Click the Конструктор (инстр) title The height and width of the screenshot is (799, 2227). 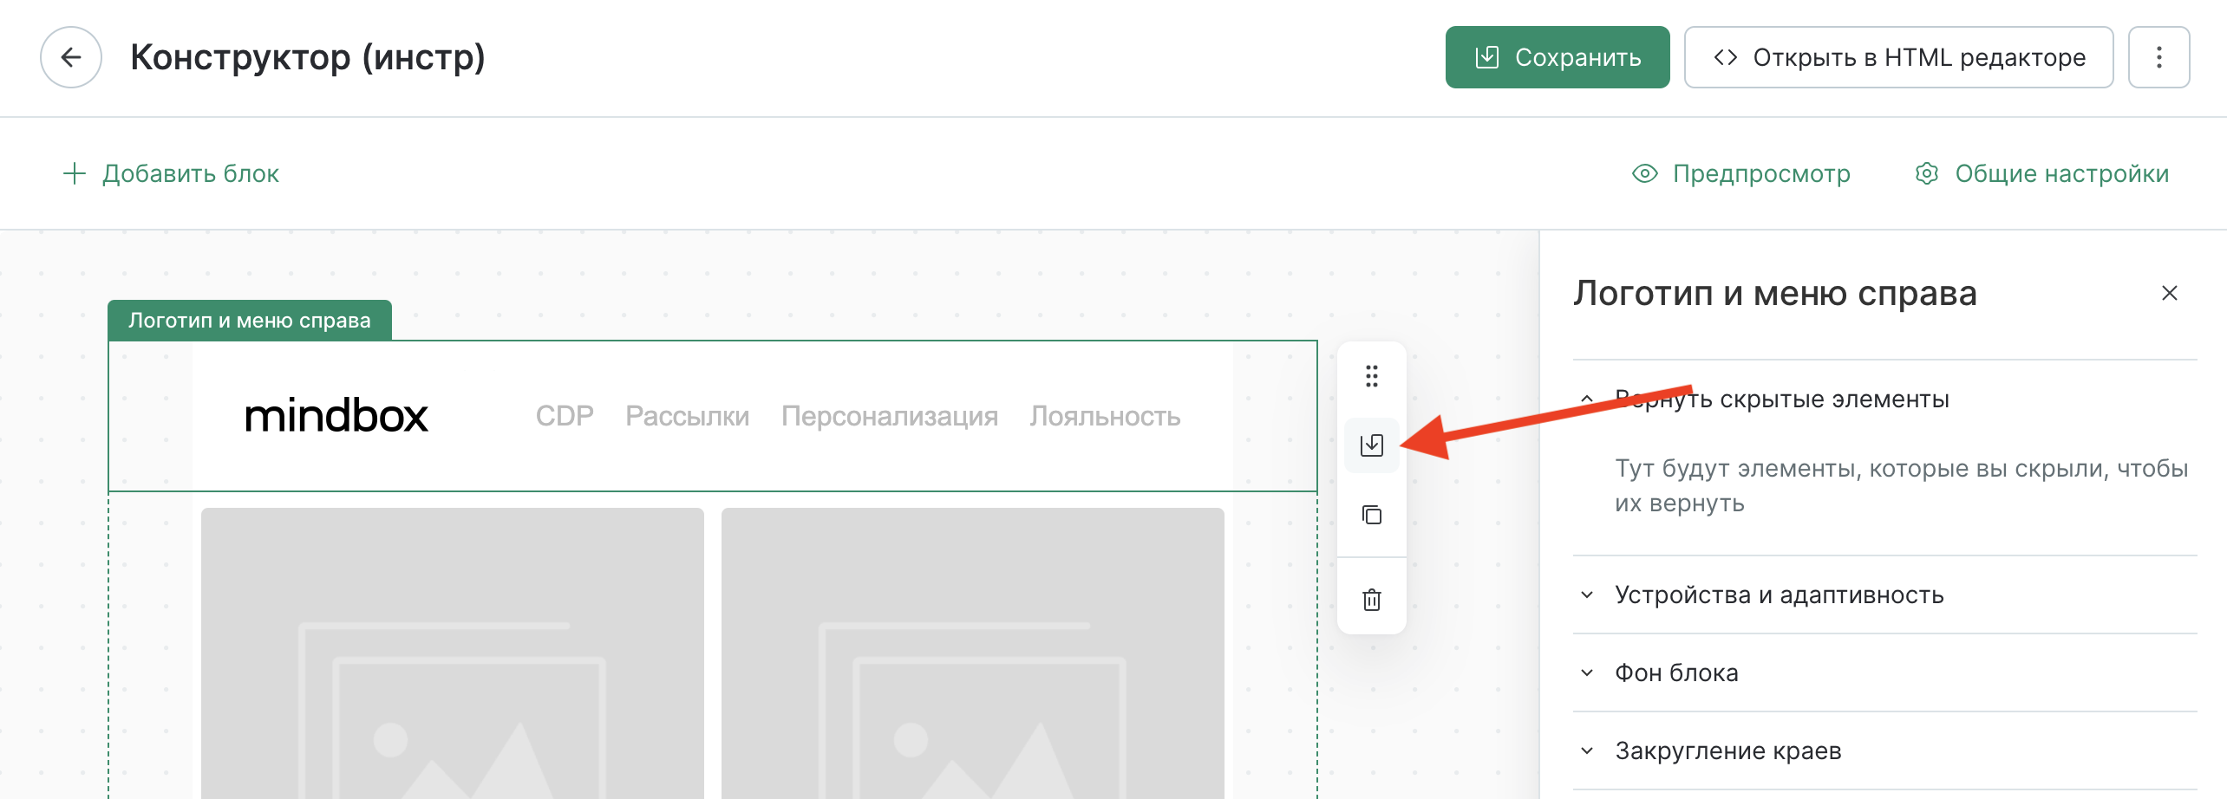[308, 57]
